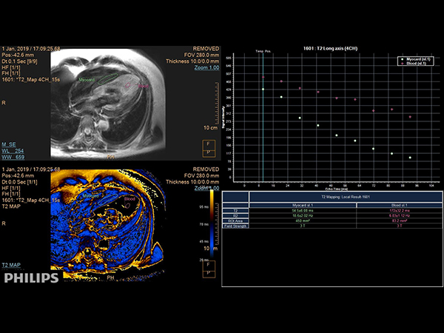
Task: Select the green Myocard ROI on the grayscale image
Action: click(x=107, y=78)
